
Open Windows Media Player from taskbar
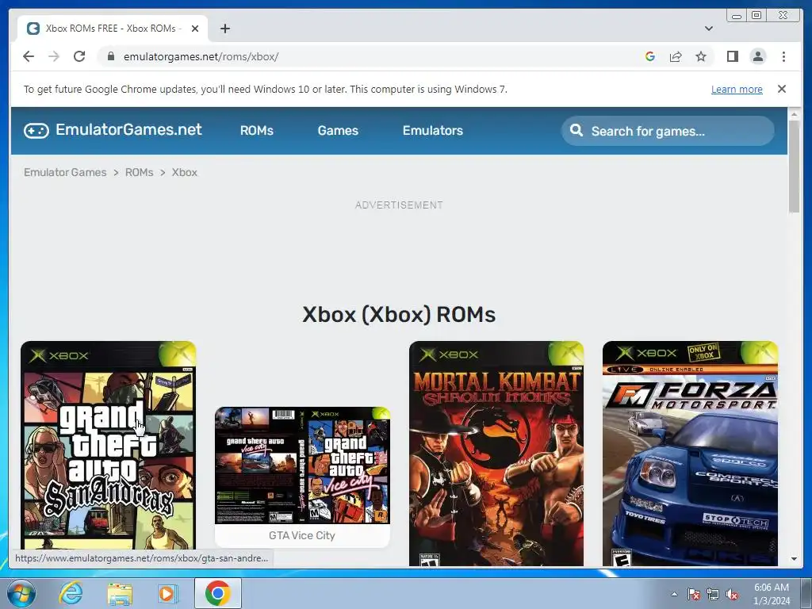tap(168, 593)
